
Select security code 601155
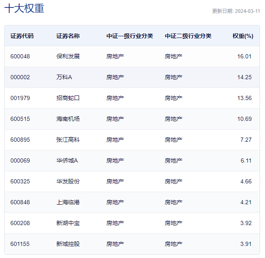click(20, 244)
